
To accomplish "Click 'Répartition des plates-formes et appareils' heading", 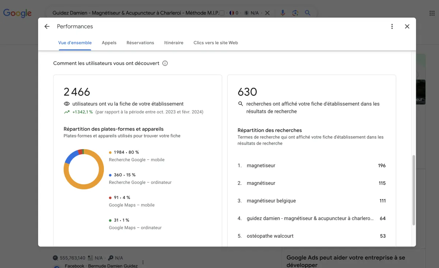I will click(x=113, y=129).
